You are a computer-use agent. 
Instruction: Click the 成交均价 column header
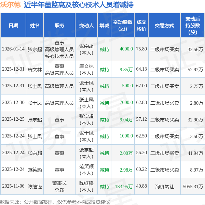[x=141, y=26]
